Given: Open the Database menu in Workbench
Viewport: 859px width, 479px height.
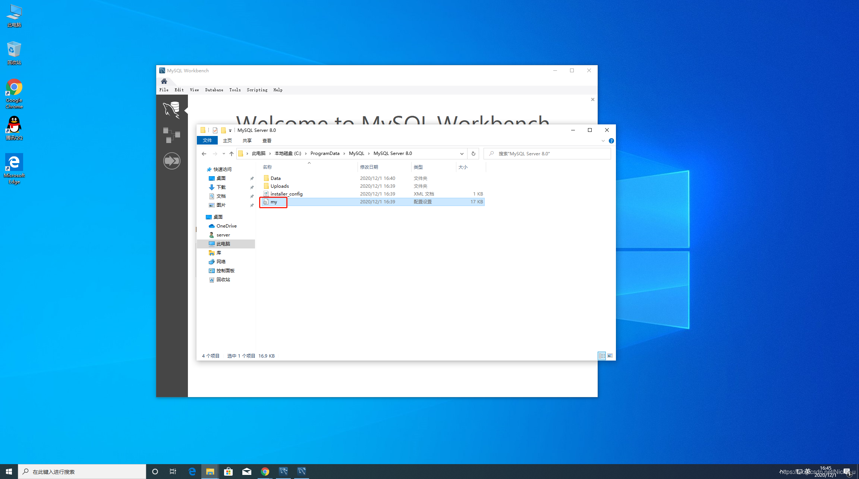Looking at the screenshot, I should click(x=214, y=90).
